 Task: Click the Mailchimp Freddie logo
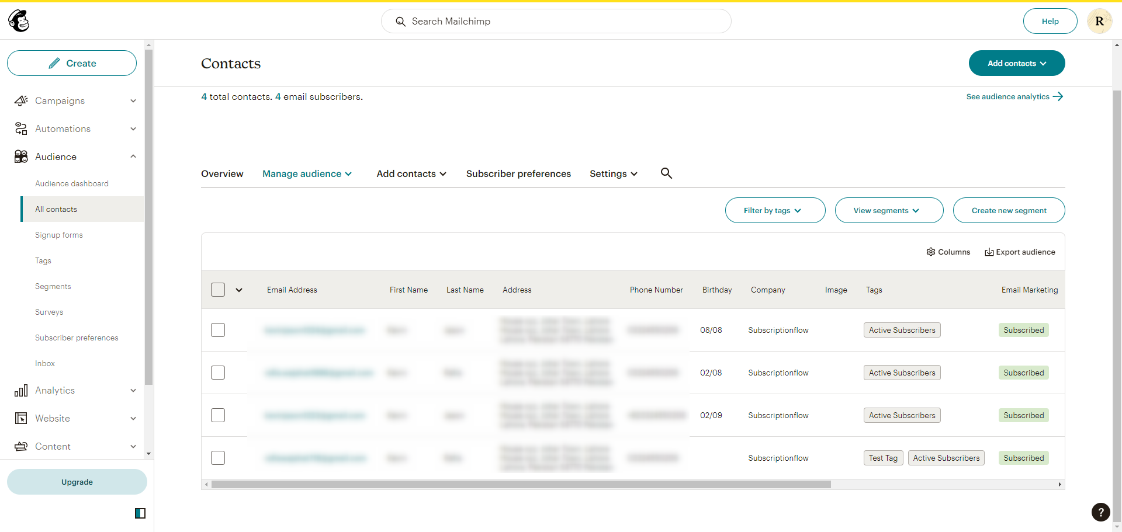(x=19, y=21)
